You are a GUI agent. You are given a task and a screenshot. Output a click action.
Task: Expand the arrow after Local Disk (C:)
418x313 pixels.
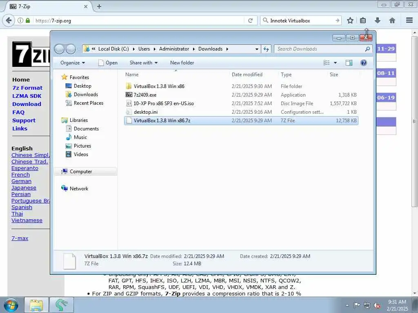[133, 49]
